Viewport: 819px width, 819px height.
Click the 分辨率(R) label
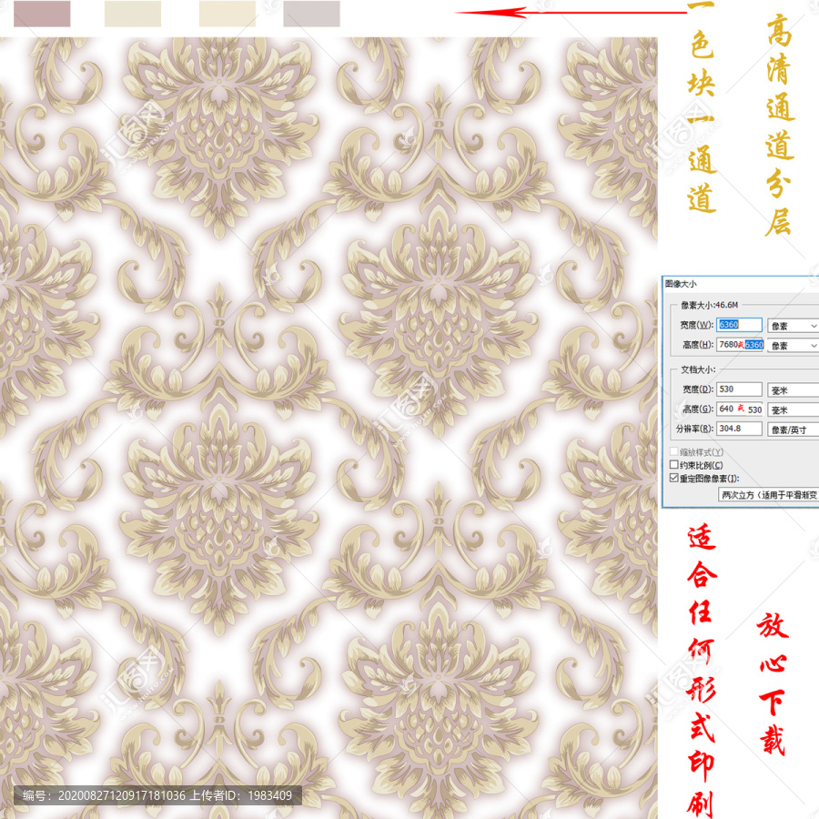coord(694,429)
